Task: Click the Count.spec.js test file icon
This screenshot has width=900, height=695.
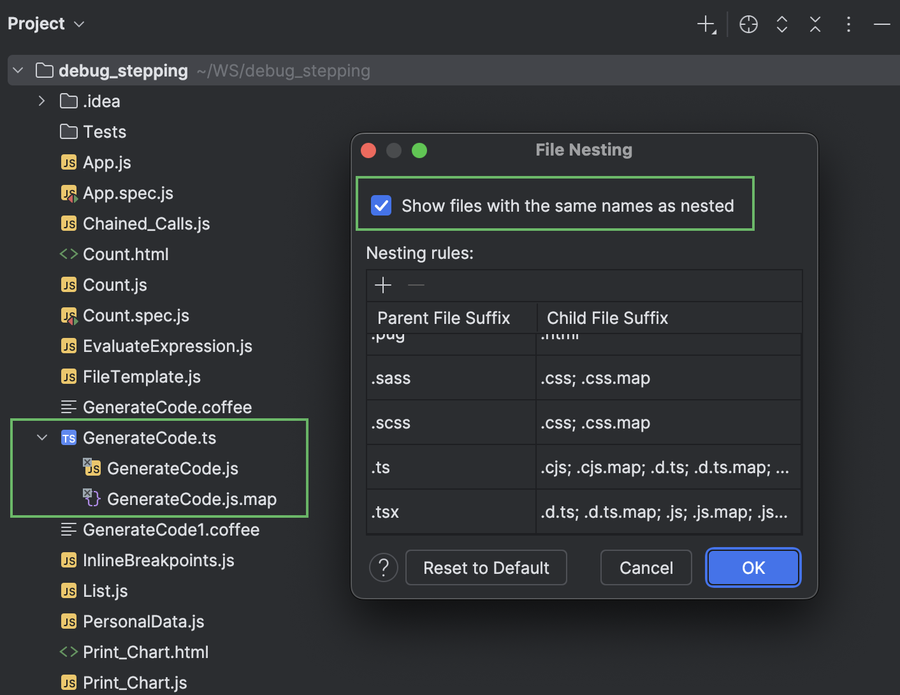Action: point(69,316)
